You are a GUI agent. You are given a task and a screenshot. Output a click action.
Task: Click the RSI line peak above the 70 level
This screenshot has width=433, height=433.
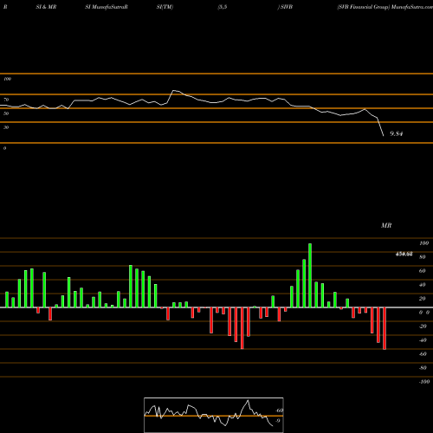pos(174,91)
